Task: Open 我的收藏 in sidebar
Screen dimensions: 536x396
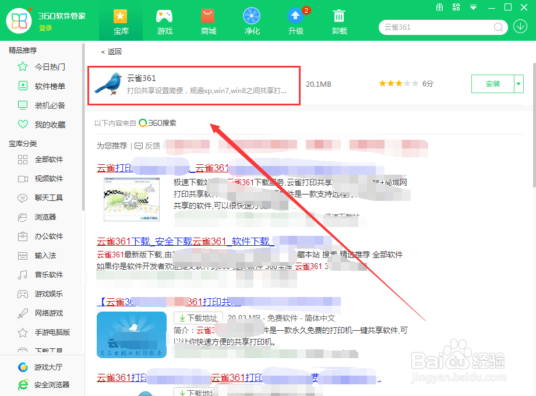Action: tap(41, 125)
